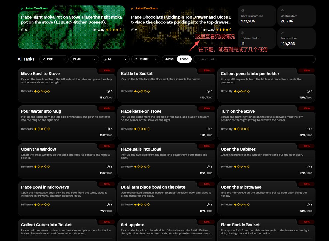Select the Ended tasks toggle
The width and height of the screenshot is (329, 241).
[x=184, y=59]
